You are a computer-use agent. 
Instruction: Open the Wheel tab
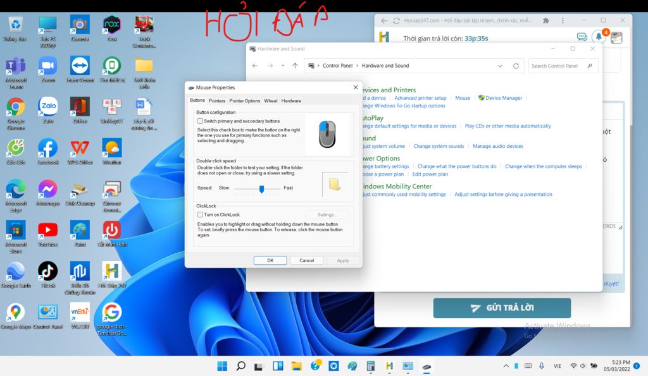point(271,100)
